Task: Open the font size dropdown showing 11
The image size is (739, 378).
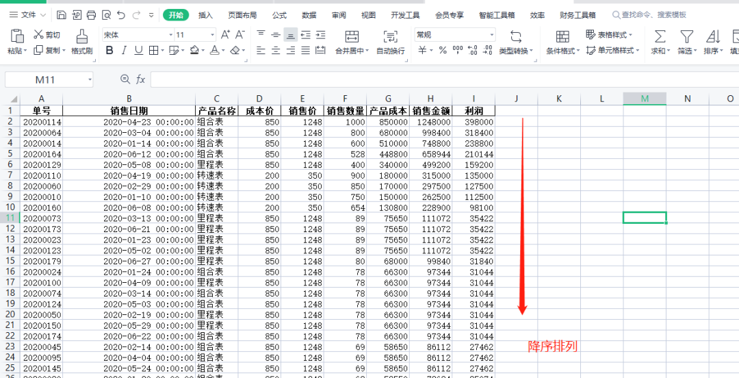Action: point(212,35)
